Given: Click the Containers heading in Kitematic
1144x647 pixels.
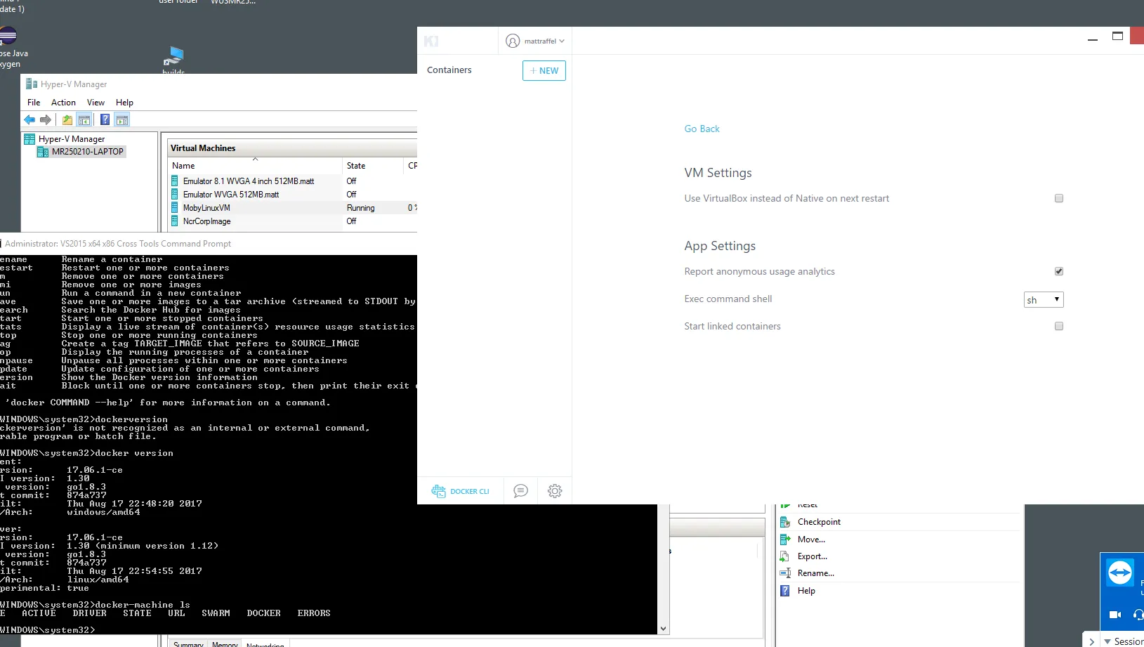Looking at the screenshot, I should tap(449, 70).
